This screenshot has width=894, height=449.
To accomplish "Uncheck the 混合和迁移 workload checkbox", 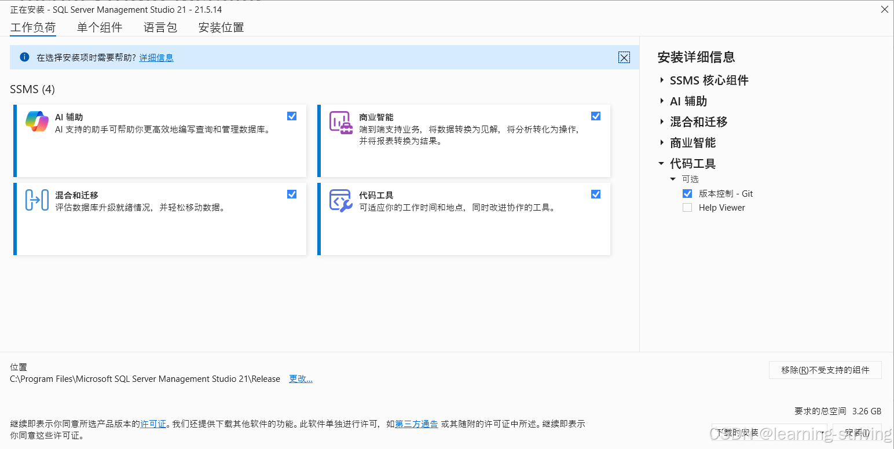I will (292, 194).
